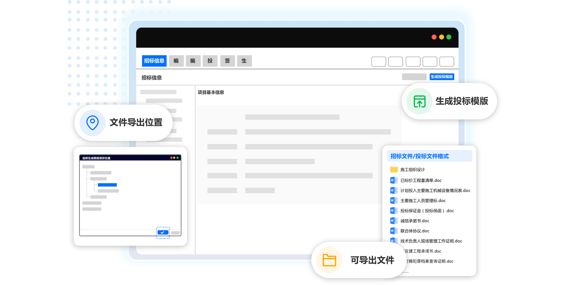Screen dimensions: 571x285
Task: Click the Word icon for 已标价工程量清单.doc
Action: point(394,180)
